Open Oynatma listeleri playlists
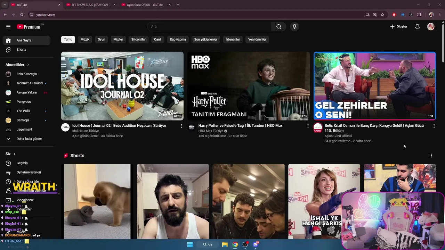 (x=27, y=172)
